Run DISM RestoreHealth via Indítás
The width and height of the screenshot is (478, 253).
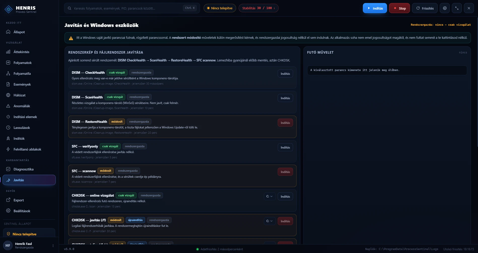point(285,123)
